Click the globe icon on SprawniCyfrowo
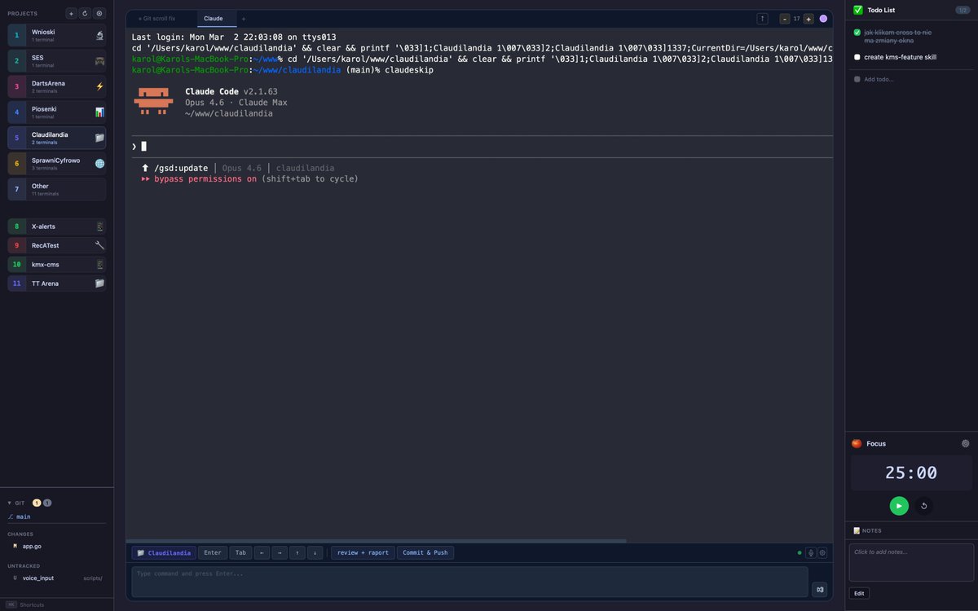 point(99,164)
